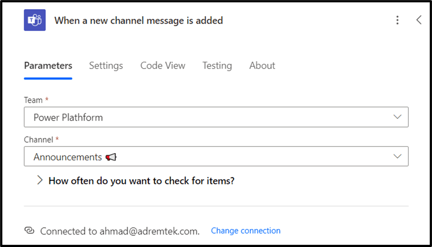Open the Testing tab
Screen dimensions: 432x247
click(x=217, y=66)
